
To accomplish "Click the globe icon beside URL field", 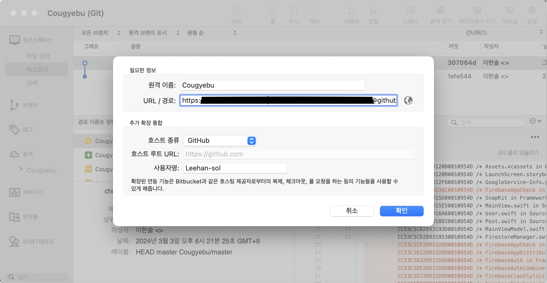I will 408,100.
